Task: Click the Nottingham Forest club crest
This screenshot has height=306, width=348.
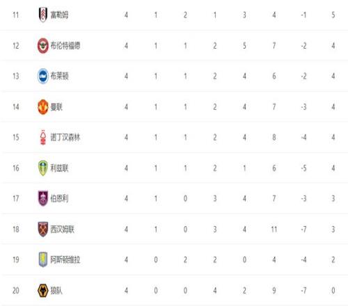Action: [43, 138]
